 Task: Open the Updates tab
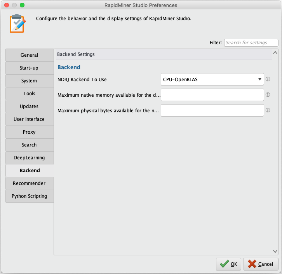click(30, 106)
